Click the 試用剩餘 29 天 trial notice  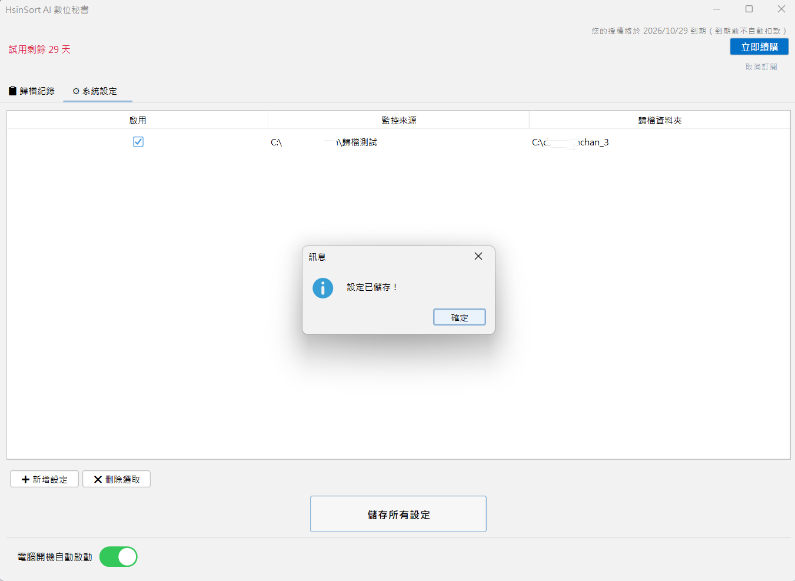tap(39, 49)
